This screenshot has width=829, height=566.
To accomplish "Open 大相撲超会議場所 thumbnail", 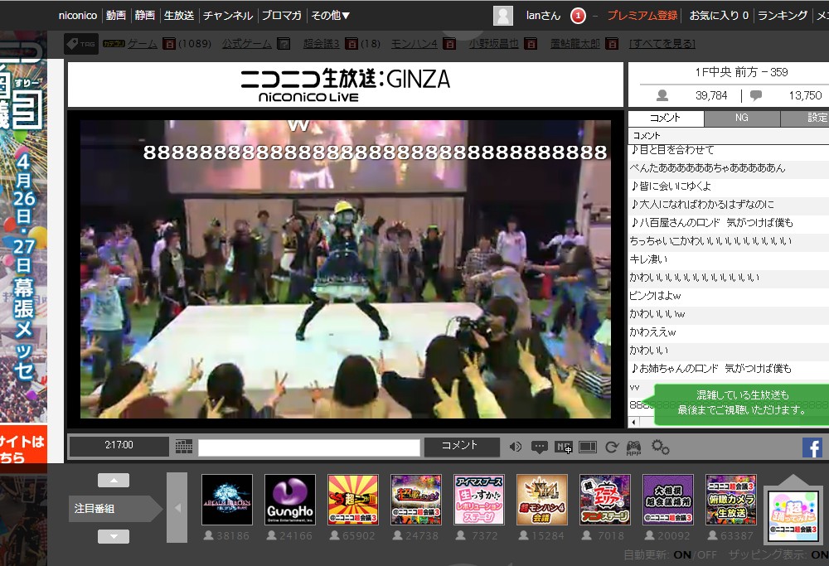I will point(668,500).
